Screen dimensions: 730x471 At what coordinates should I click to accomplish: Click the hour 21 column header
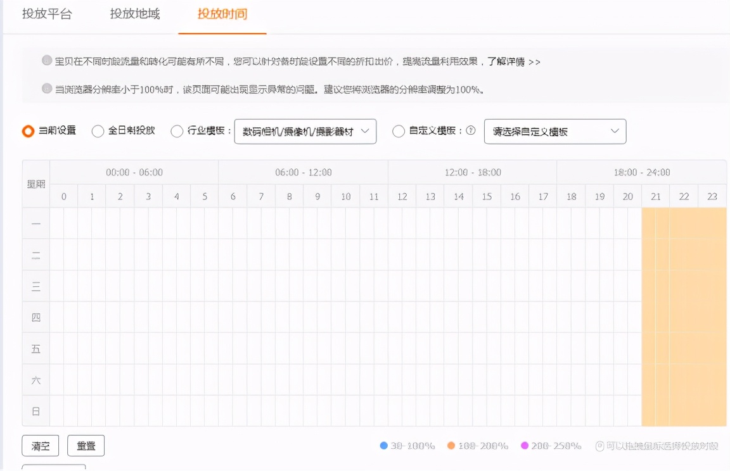click(x=655, y=196)
